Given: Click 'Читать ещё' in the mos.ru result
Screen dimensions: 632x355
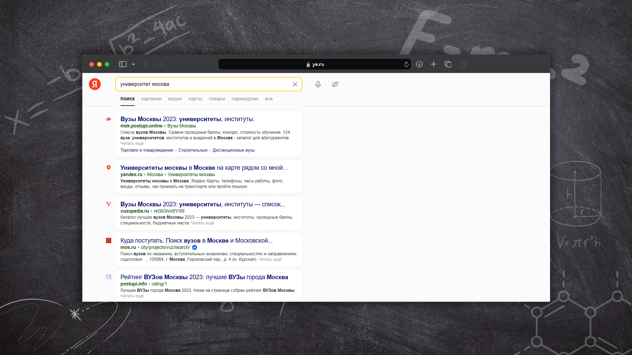Looking at the screenshot, I should pos(270,259).
